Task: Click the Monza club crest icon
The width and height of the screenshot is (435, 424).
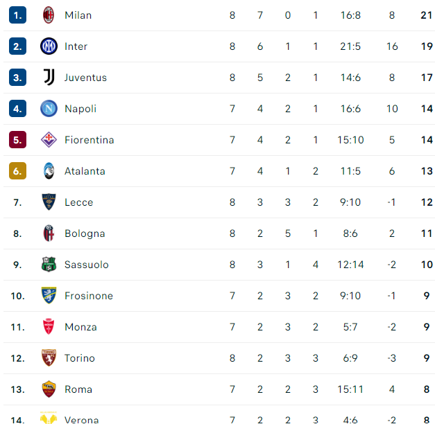Action: (x=49, y=327)
